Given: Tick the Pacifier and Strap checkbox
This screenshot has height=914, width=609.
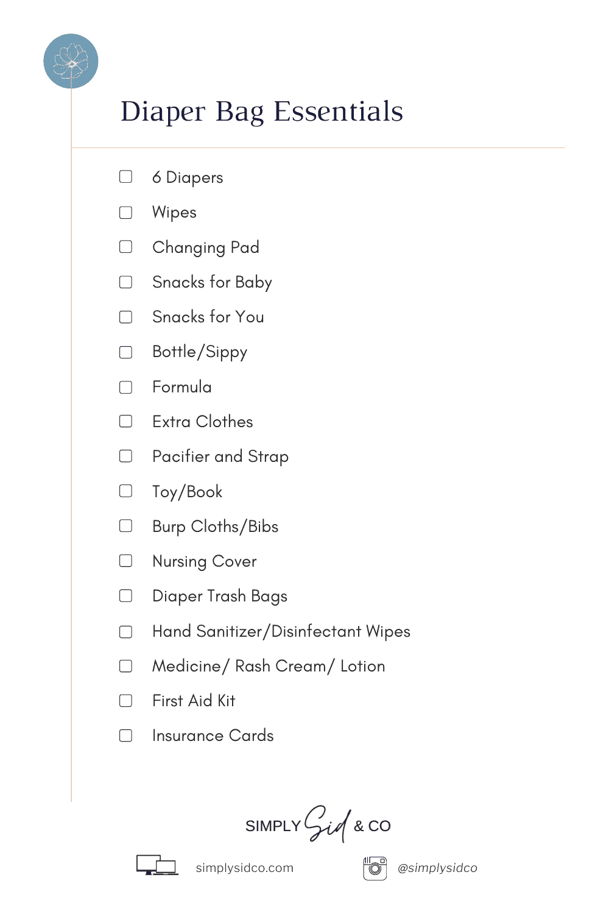Looking at the screenshot, I should (x=125, y=456).
